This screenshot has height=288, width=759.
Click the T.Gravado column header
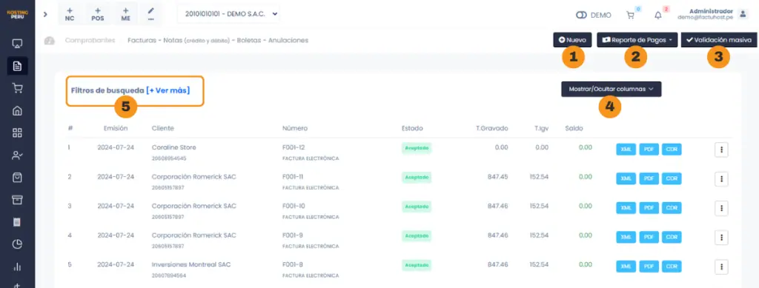coord(492,128)
